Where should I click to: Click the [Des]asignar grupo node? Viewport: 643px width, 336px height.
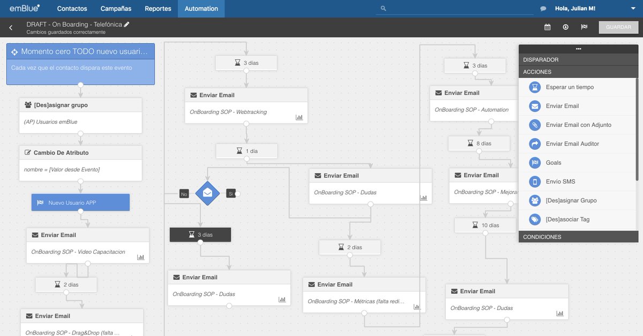point(80,115)
